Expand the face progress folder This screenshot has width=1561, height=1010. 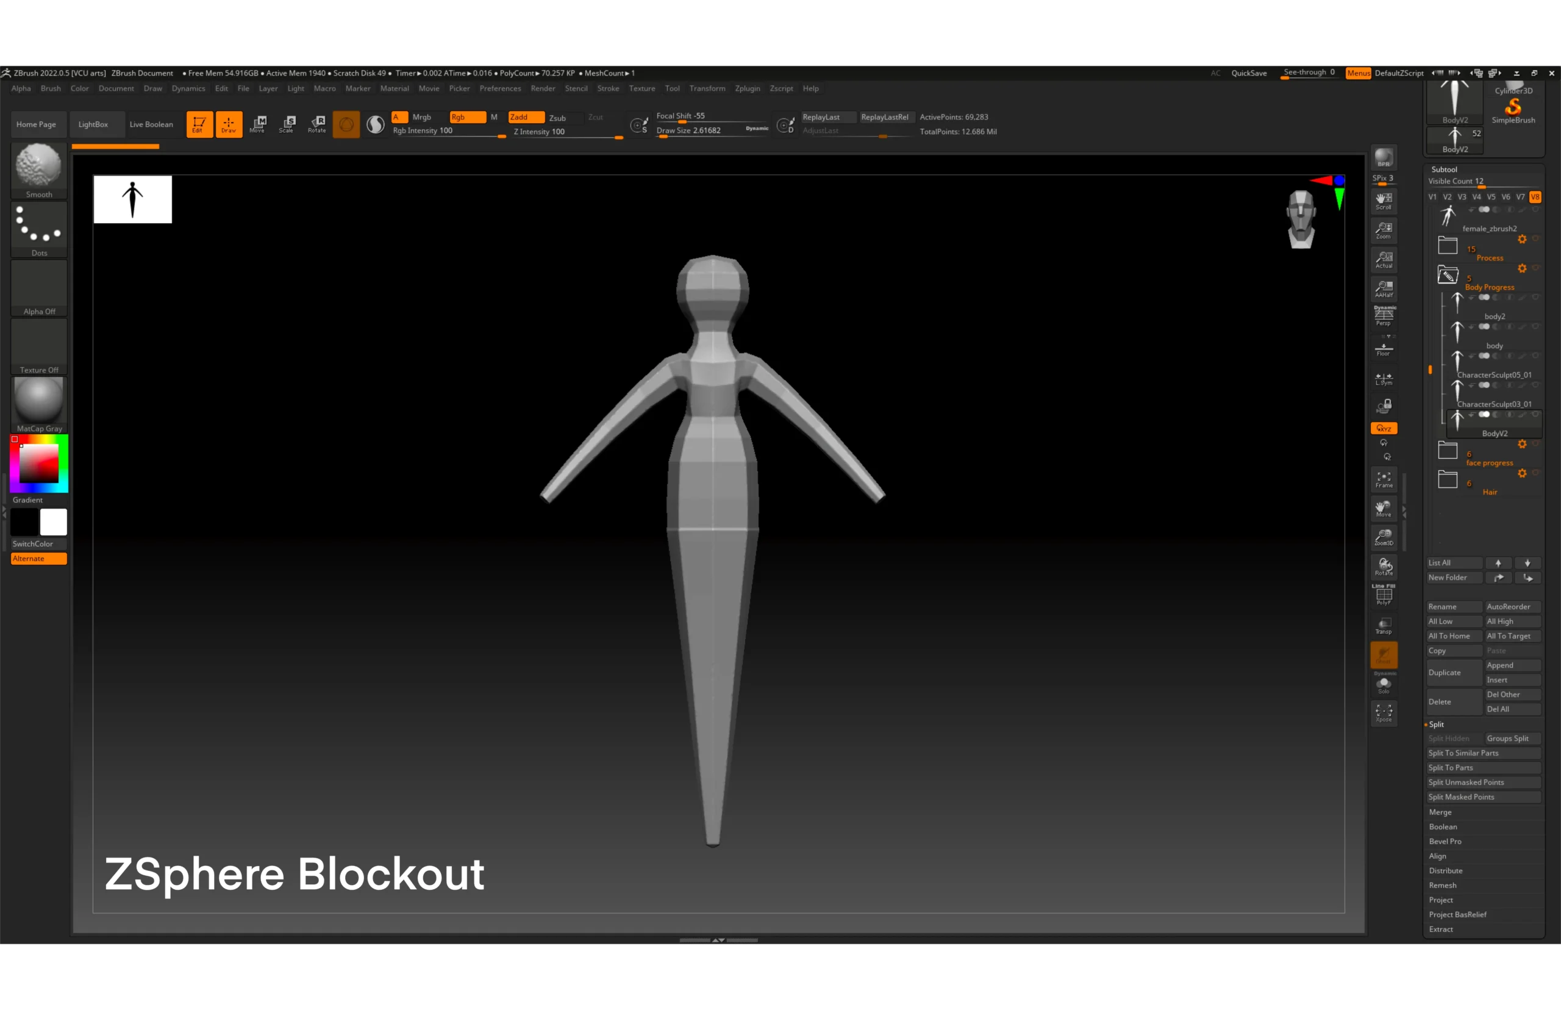(1448, 451)
